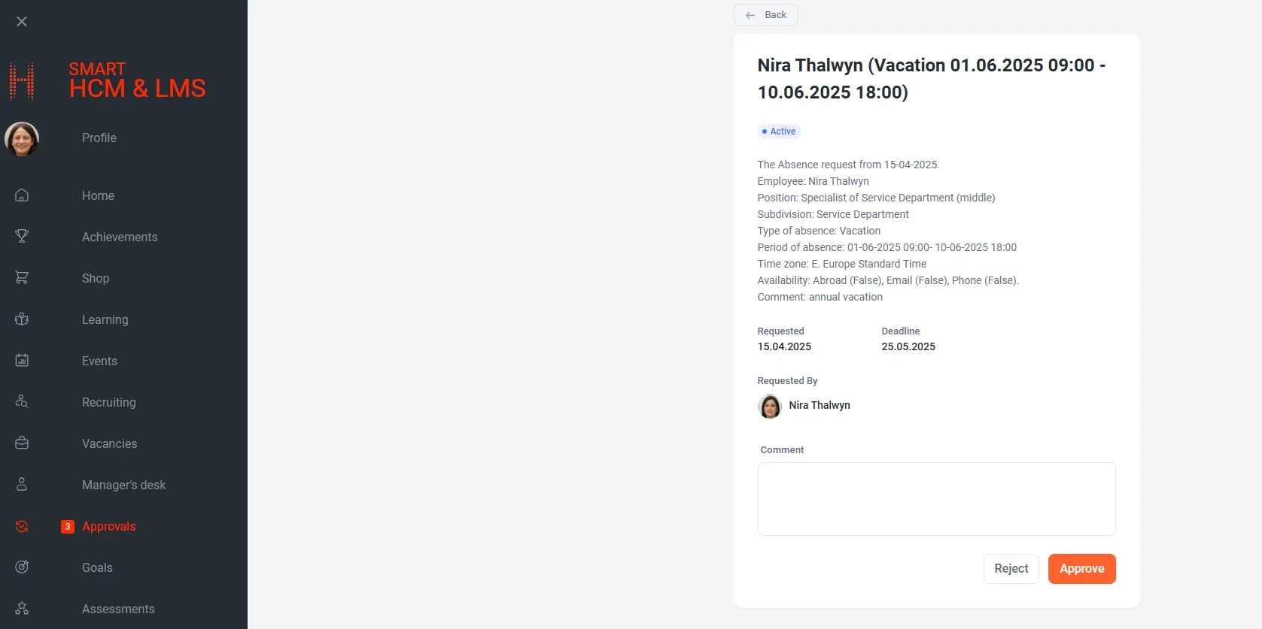Viewport: 1262px width, 629px height.
Task: Close the sidebar with the X icon
Action: coord(22,22)
